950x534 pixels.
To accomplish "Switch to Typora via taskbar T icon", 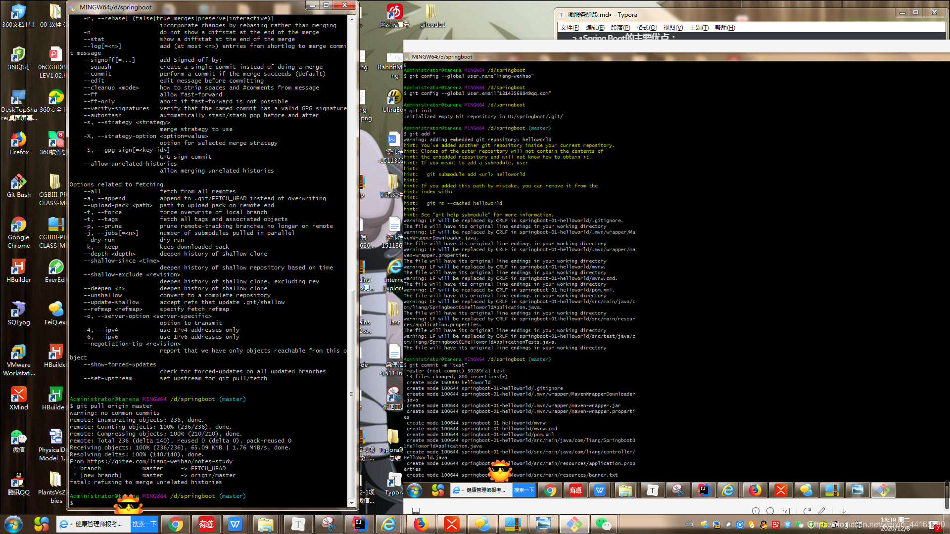I will [298, 524].
